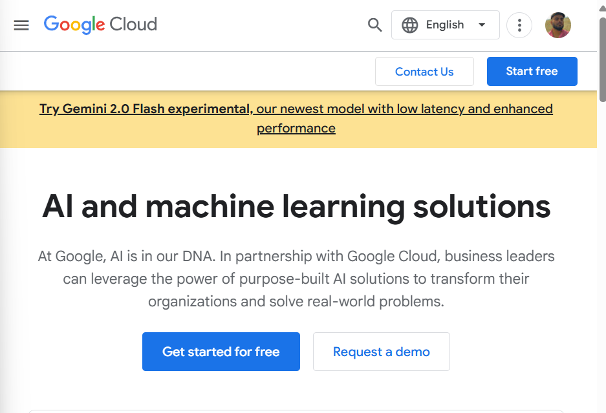The height and width of the screenshot is (413, 606).
Task: Click the card outline at page bottom
Action: [x=296, y=410]
